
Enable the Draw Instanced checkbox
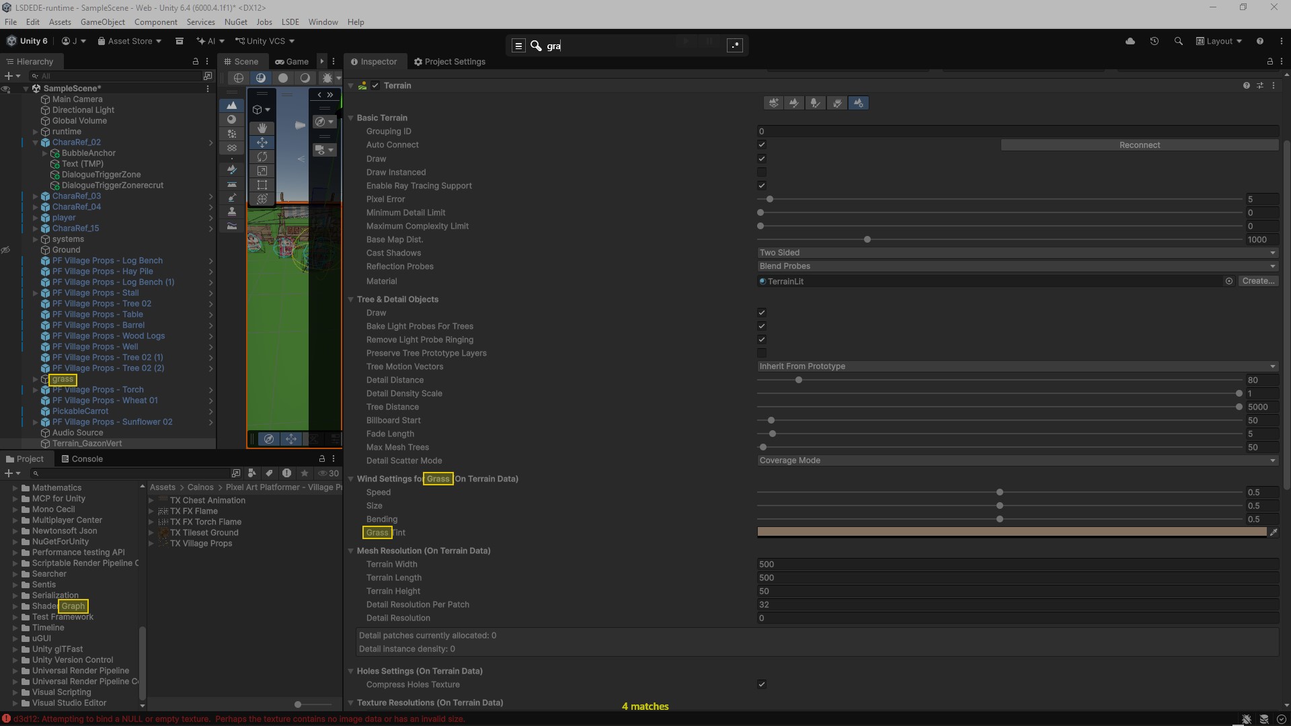[x=762, y=172]
